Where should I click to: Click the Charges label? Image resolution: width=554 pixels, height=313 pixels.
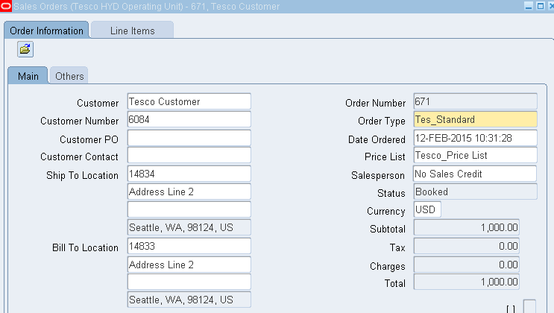click(x=388, y=266)
